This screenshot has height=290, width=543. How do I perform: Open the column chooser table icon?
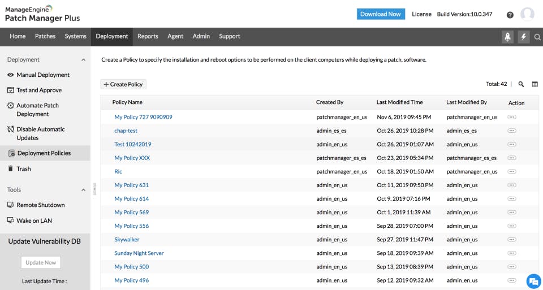pos(535,84)
